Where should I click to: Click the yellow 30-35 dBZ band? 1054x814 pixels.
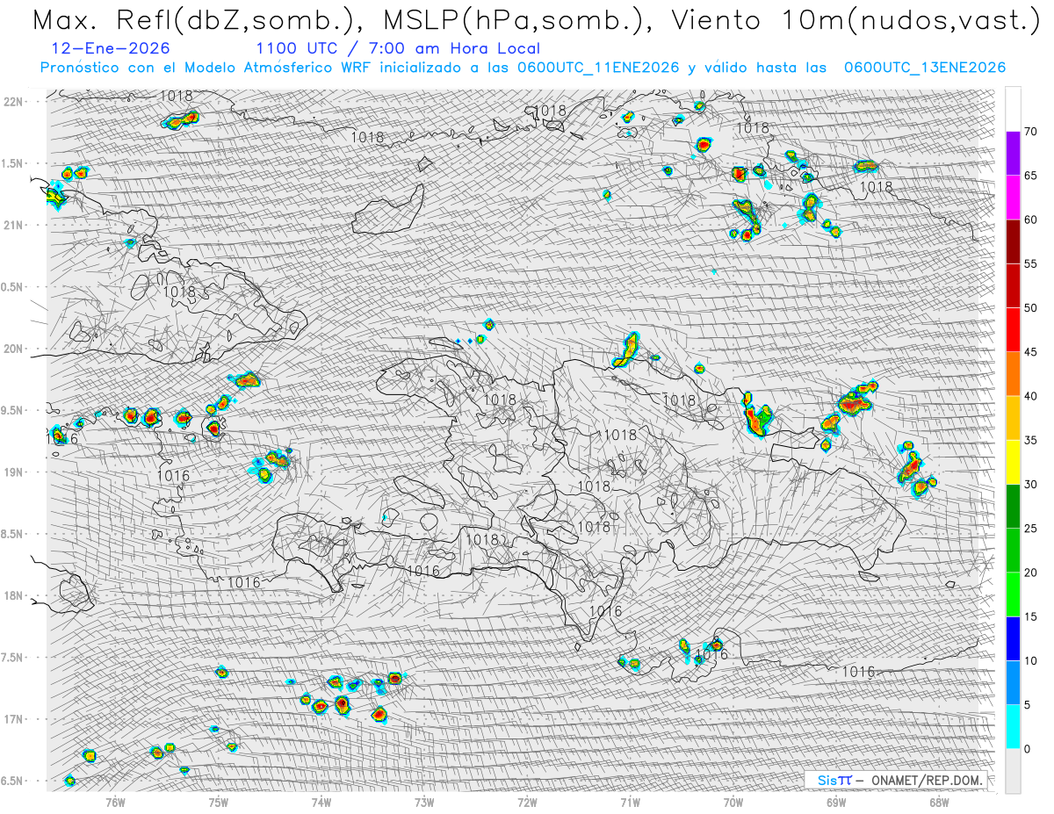click(1013, 462)
